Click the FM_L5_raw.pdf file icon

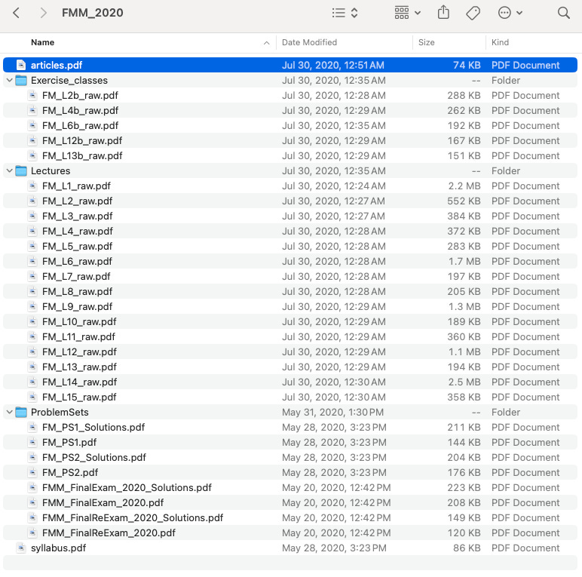[x=32, y=246]
